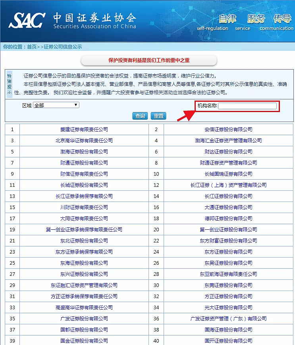Viewport: 295px width, 345px height.
Task: Open 东莞证券股份有限公司 link
Action: click(228, 285)
